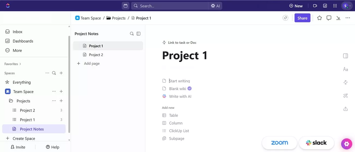Click the Share button
Screen dimensions: 355x152
point(302,18)
